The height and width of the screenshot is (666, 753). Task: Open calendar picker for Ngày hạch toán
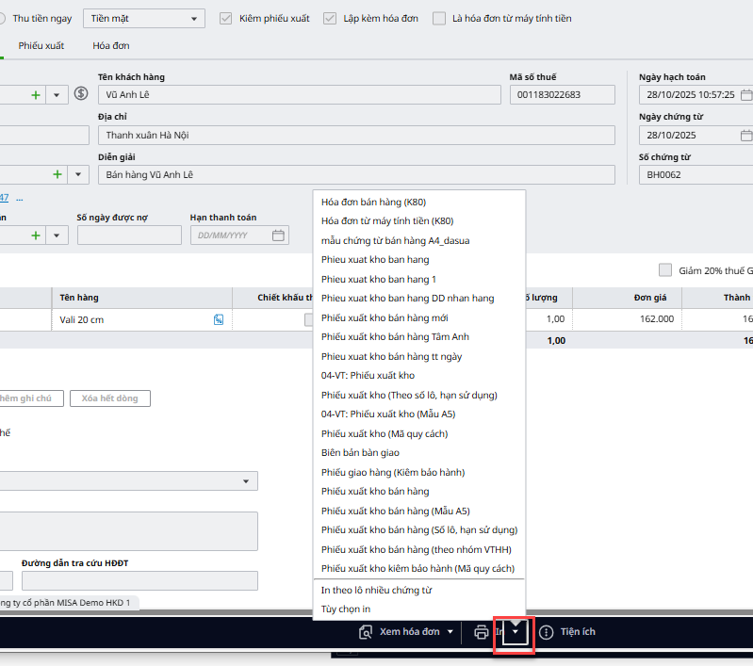[745, 95]
